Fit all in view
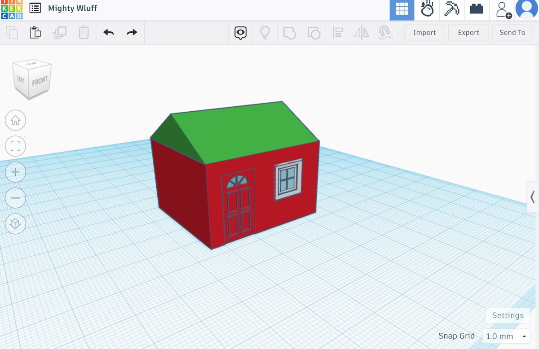Viewport: 539px width, 349px height. [x=15, y=146]
